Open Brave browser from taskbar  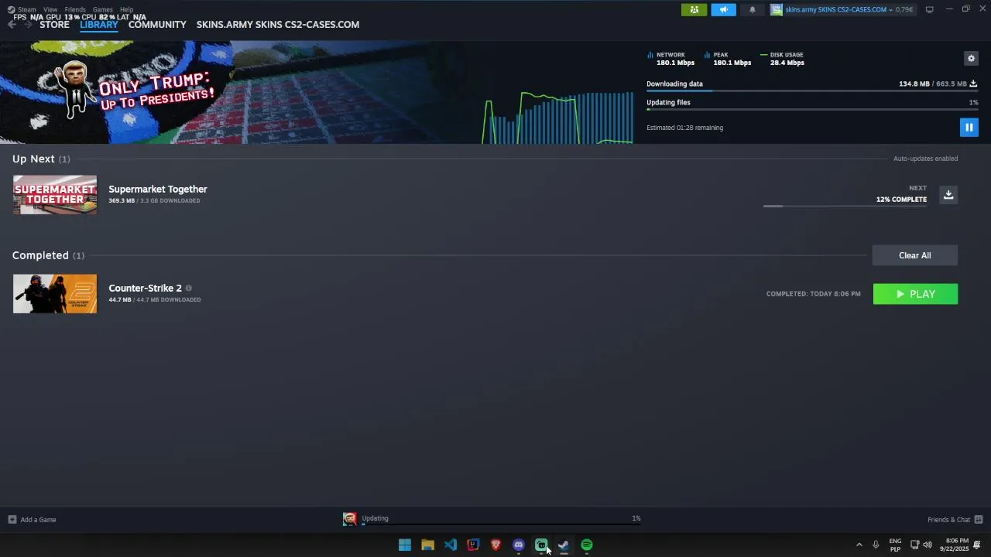(495, 545)
